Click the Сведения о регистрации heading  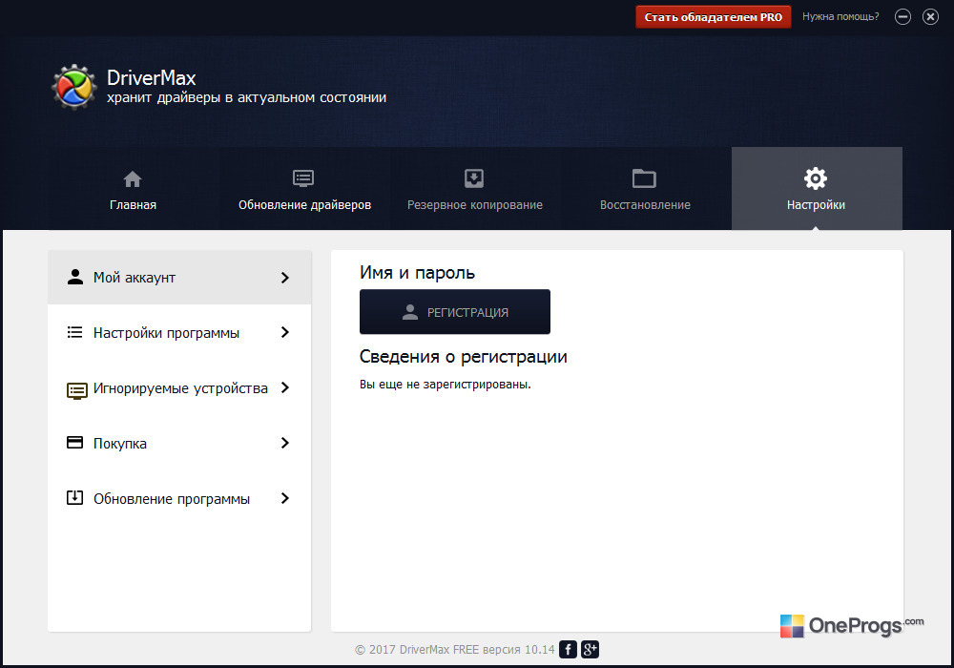tap(463, 357)
